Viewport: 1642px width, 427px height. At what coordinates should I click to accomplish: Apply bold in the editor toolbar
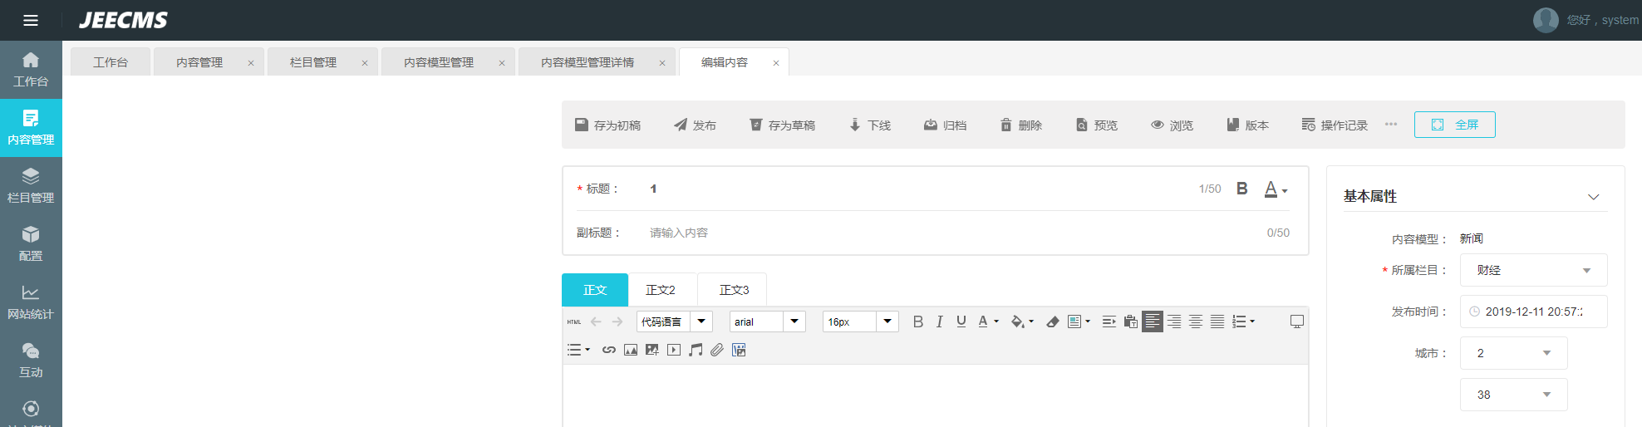click(x=918, y=321)
